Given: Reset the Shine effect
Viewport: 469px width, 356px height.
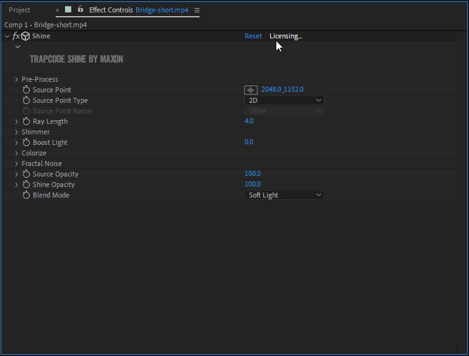Looking at the screenshot, I should (253, 36).
